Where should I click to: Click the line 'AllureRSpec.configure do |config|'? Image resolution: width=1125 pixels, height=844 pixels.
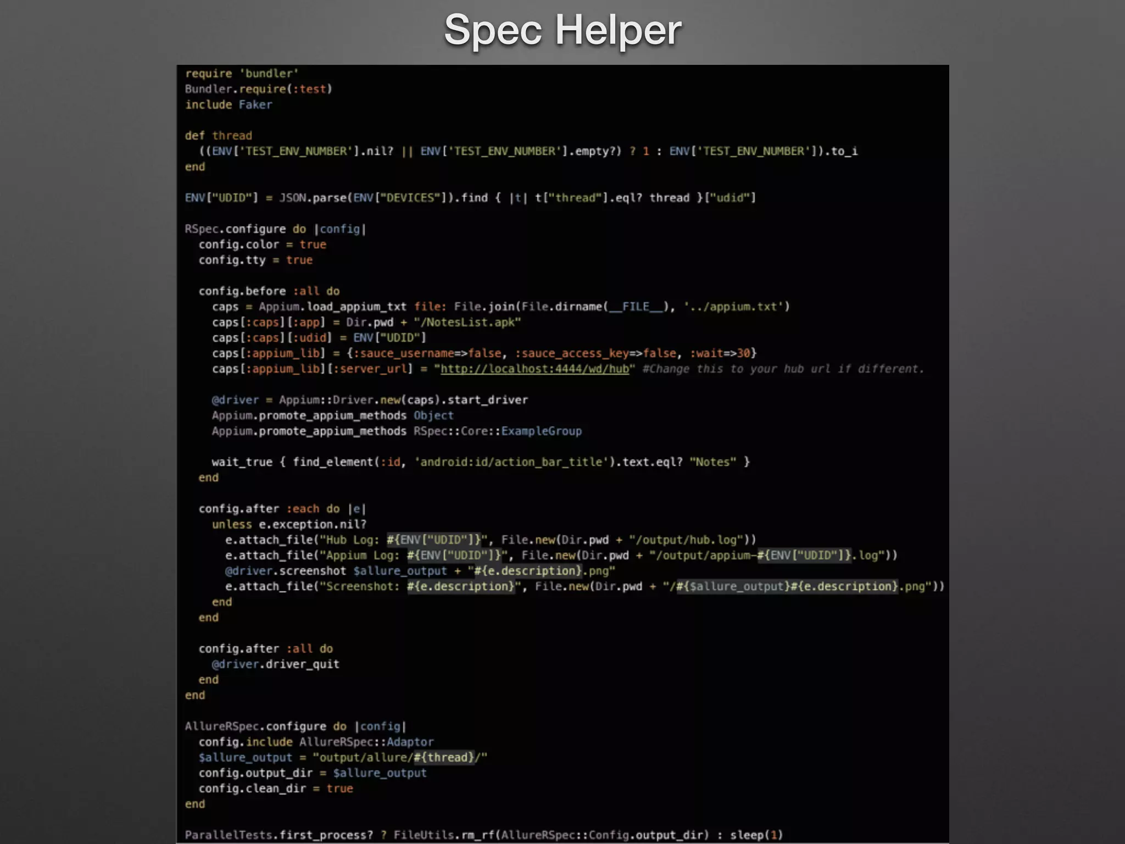point(296,726)
